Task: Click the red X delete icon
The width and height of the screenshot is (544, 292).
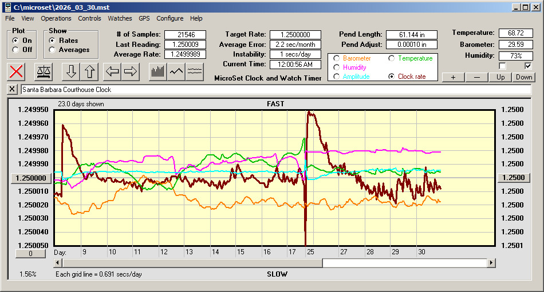Action: [x=17, y=71]
